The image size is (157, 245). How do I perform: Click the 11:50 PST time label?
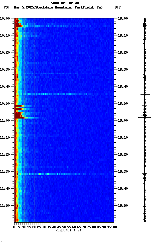click(x=5, y=206)
